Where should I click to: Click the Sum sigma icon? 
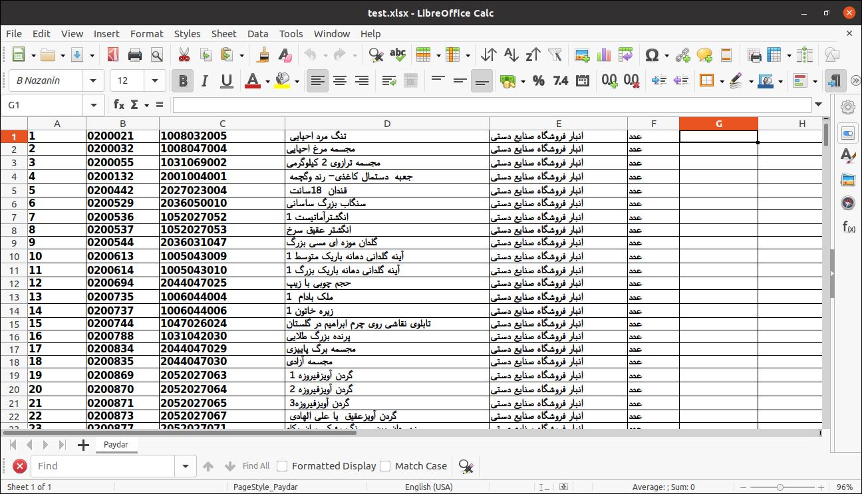point(134,104)
